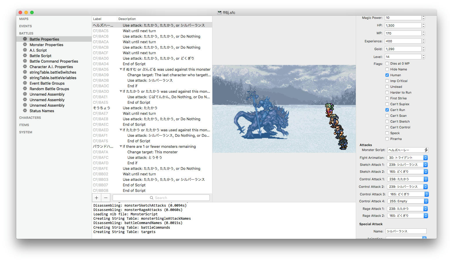Open the Control Attack 2 dropdown
453x262 pixels.
pyautogui.click(x=407, y=187)
